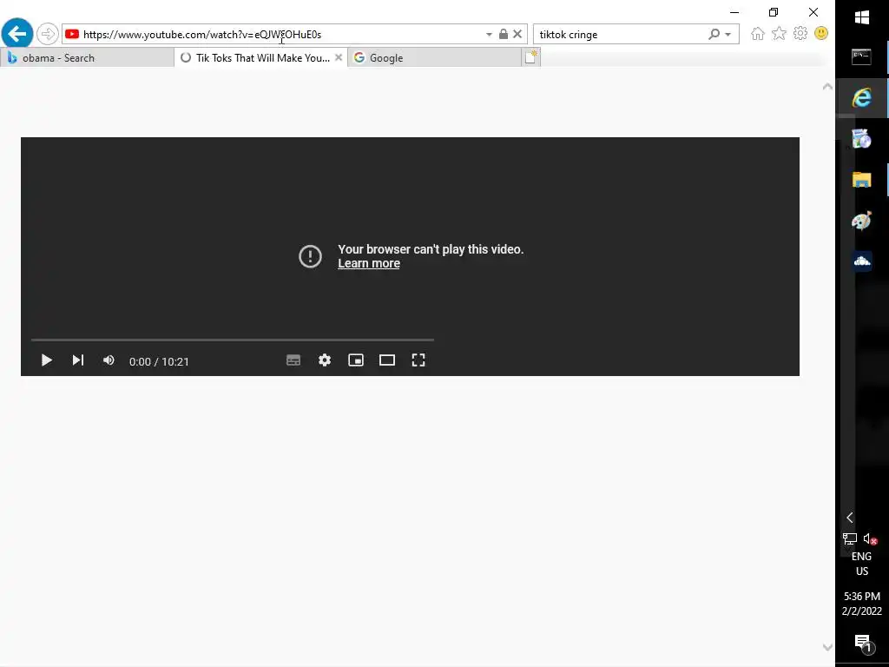This screenshot has height=667, width=889.
Task: Skip to the next video
Action: 77,360
